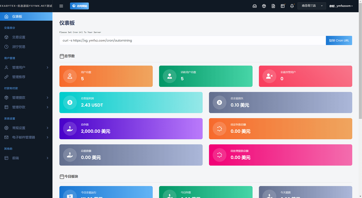The height and width of the screenshot is (198, 362).
Task: Click the 访问网站 button
Action: click(79, 6)
